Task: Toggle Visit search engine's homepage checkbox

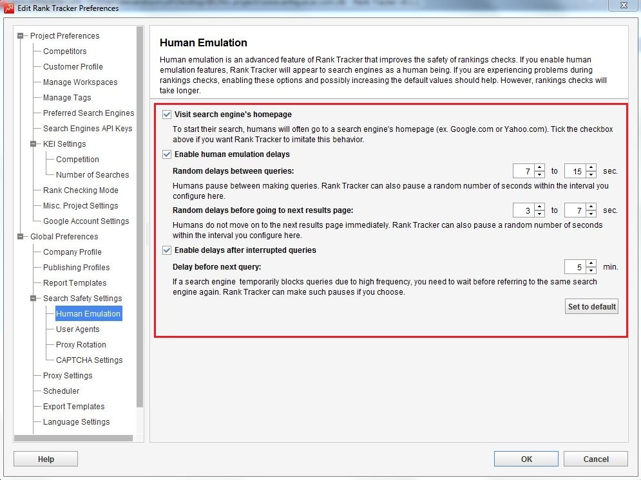Action: 167,115
